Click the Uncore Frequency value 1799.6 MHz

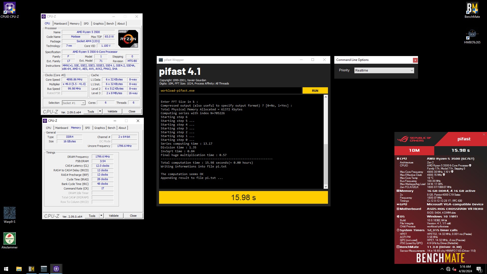[x=124, y=146]
